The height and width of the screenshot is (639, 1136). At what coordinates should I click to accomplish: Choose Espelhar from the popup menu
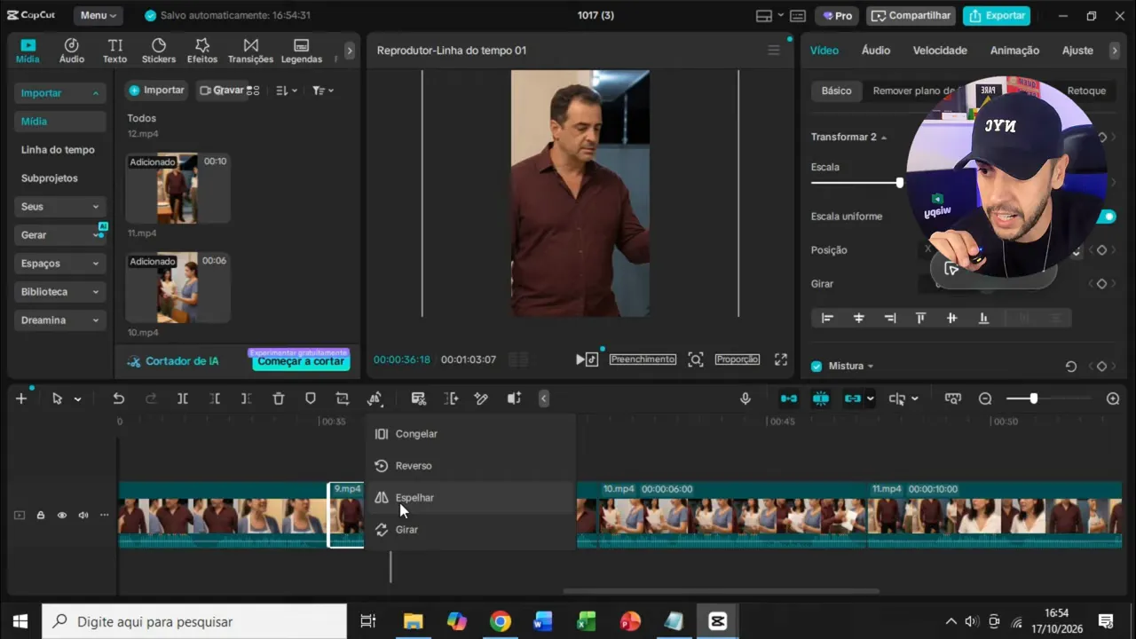470,498
